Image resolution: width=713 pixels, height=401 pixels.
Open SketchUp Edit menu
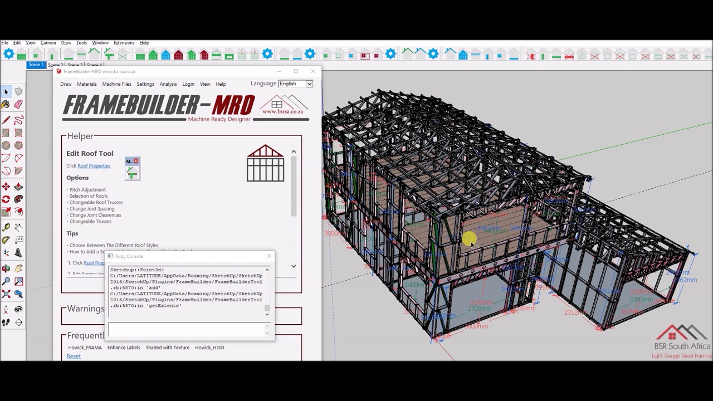point(17,43)
